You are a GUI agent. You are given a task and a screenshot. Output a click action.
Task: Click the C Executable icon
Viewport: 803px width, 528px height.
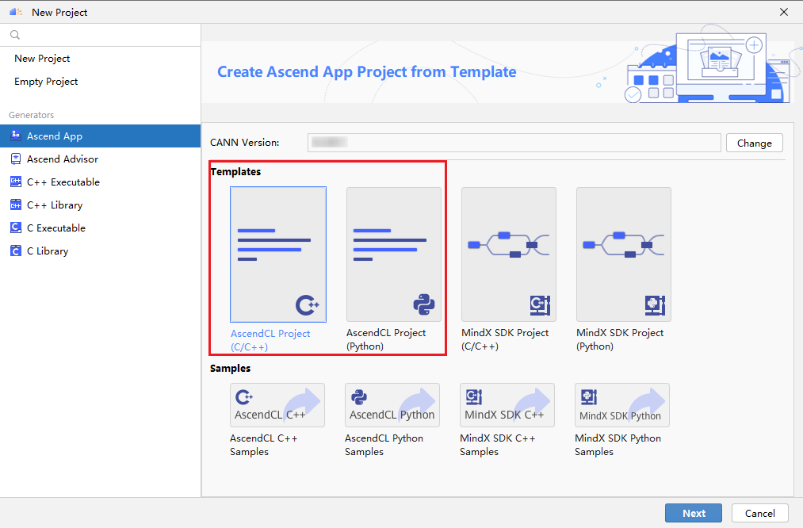tap(16, 228)
